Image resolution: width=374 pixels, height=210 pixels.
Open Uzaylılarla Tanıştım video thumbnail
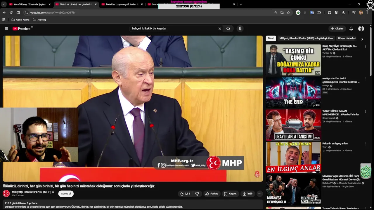[x=293, y=125]
